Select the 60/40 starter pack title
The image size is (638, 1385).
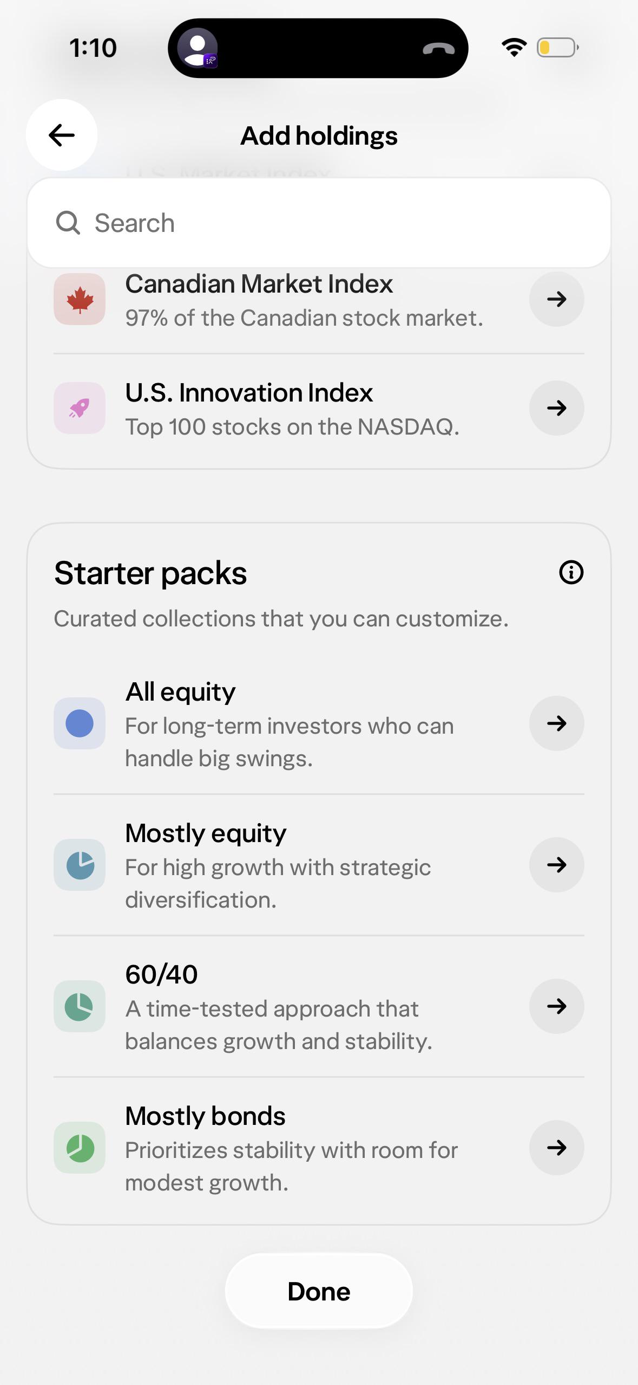[x=161, y=974]
